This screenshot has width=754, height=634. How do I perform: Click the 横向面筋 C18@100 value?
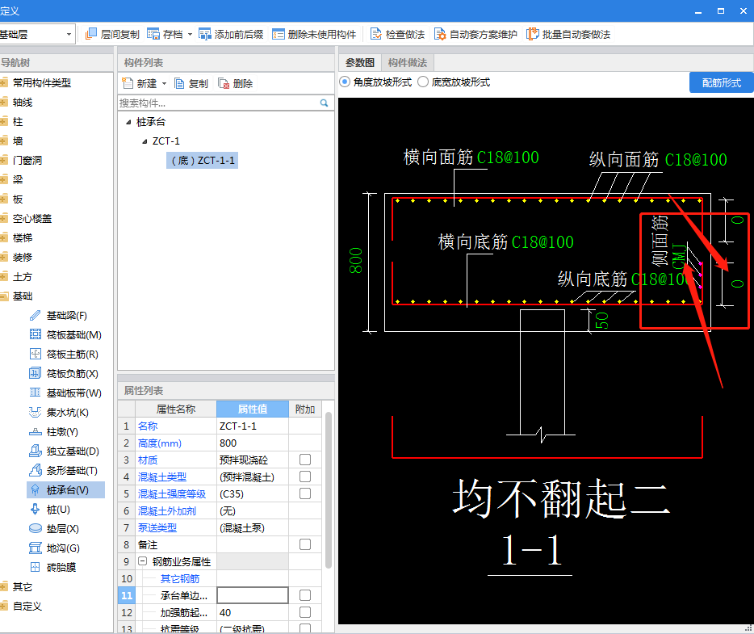[x=508, y=157]
